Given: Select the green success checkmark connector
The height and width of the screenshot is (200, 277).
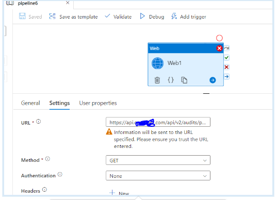Looking at the screenshot, I should (226, 58).
